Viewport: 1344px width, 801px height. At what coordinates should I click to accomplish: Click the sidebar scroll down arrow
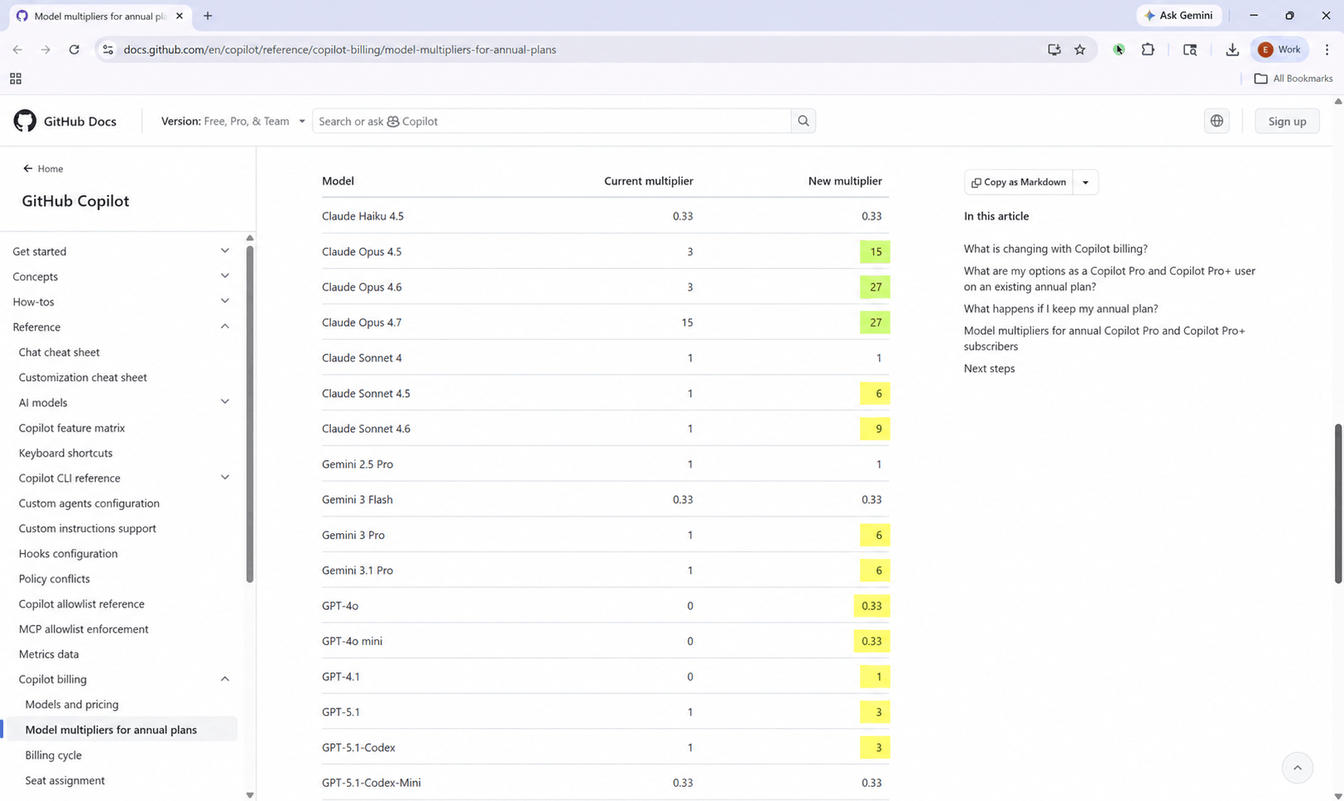click(x=250, y=795)
